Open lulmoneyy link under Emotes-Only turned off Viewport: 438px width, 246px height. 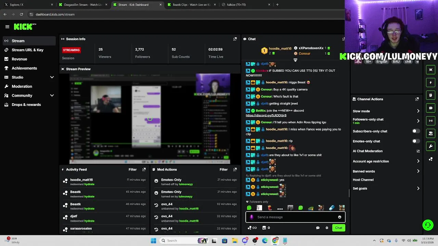186,184
